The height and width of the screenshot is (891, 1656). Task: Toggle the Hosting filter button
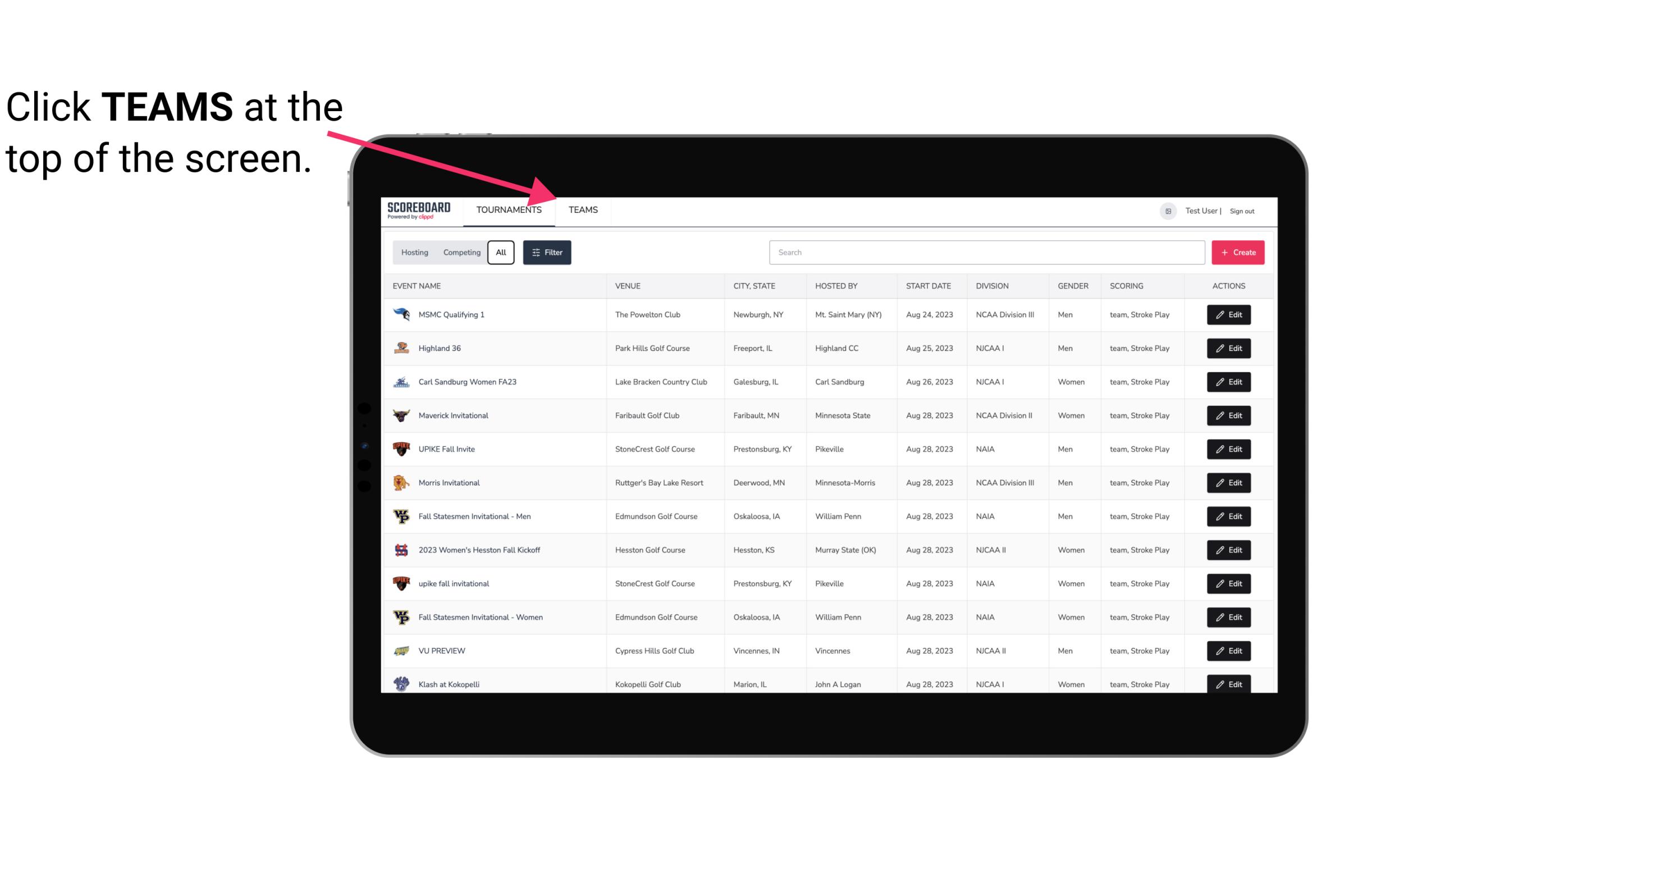click(414, 252)
